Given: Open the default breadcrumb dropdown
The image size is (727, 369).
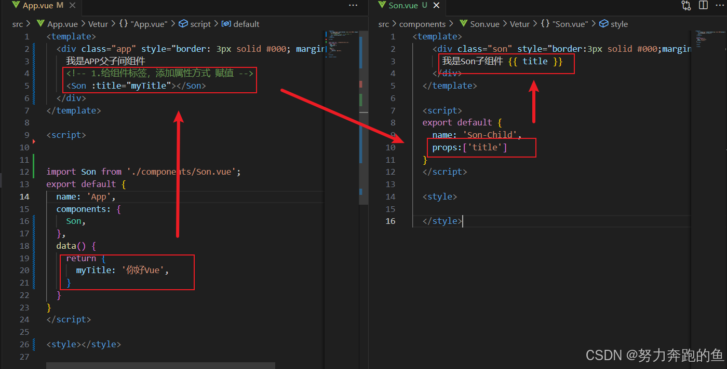Looking at the screenshot, I should coord(246,24).
